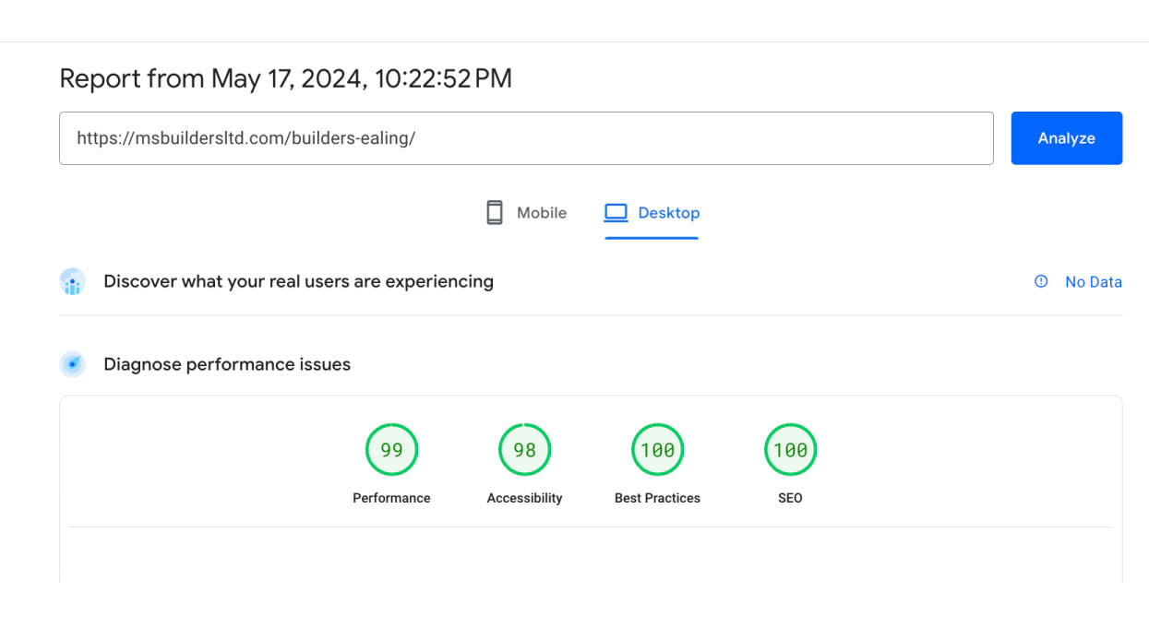This screenshot has width=1149, height=627.
Task: Switch to the Mobile tab
Action: coord(541,213)
